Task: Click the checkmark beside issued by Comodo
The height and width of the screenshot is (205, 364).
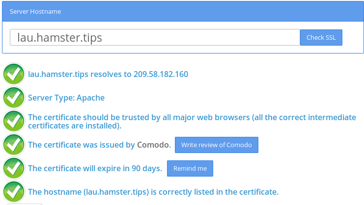Action: (x=14, y=145)
